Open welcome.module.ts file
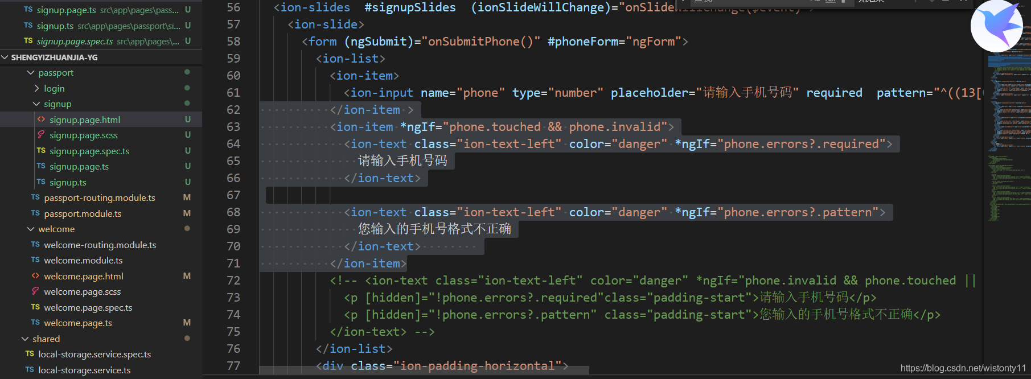The width and height of the screenshot is (1031, 379). pyautogui.click(x=101, y=261)
